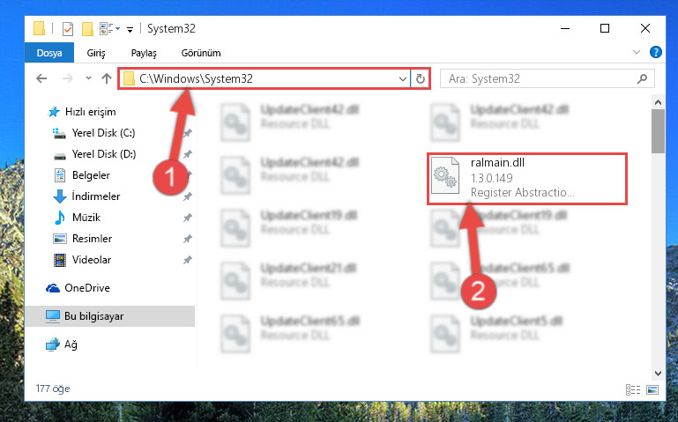
Task: Expand the ribbon with the chevron
Action: 636,52
